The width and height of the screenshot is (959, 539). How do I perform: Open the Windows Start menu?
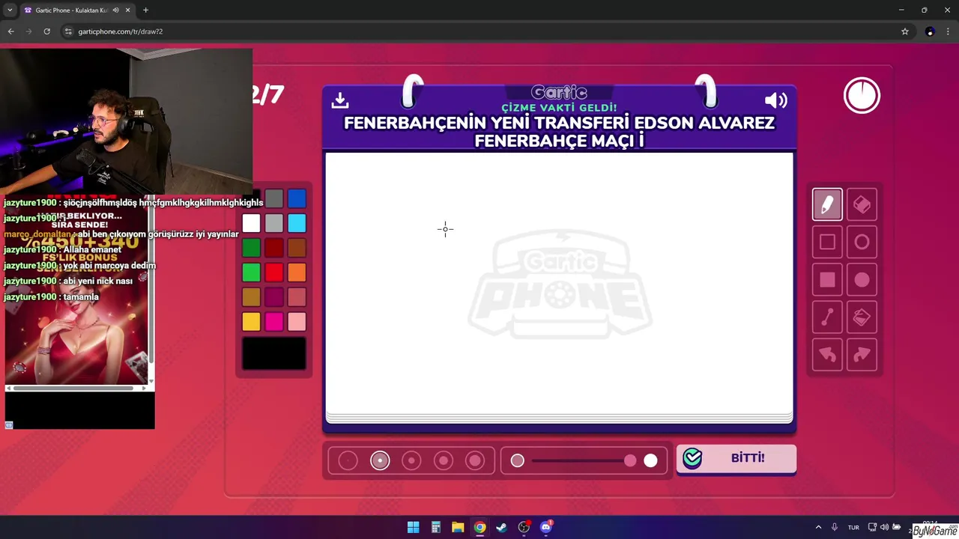413,527
